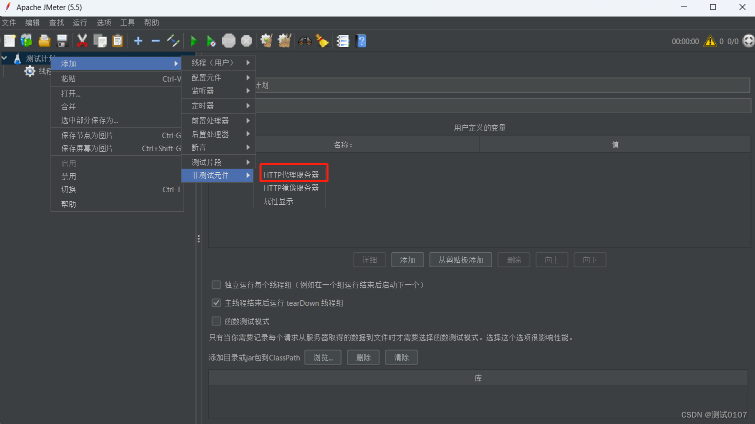Click the vertical pane splitter handle dots
This screenshot has width=755, height=424.
click(x=198, y=239)
